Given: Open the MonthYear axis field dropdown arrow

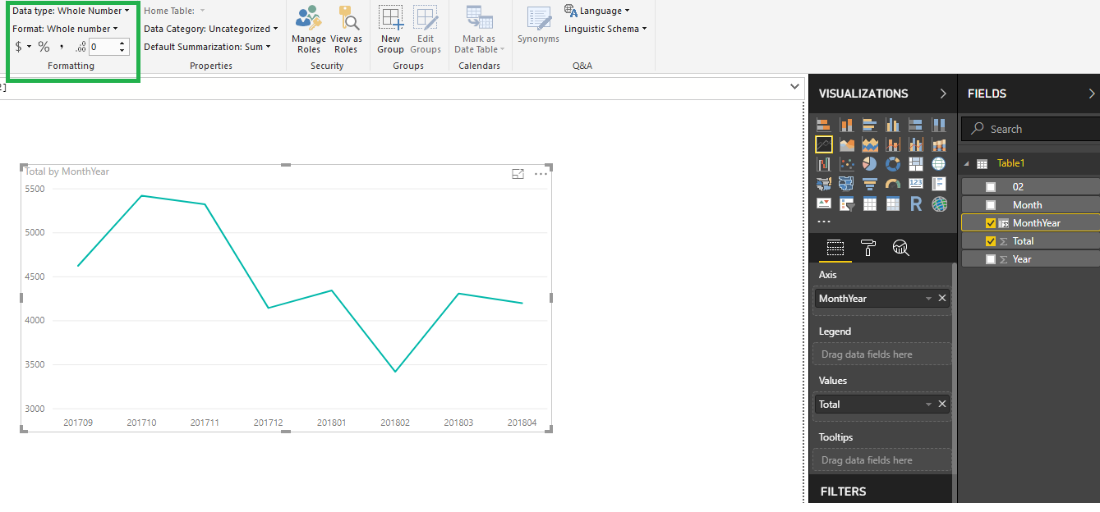Looking at the screenshot, I should point(928,299).
